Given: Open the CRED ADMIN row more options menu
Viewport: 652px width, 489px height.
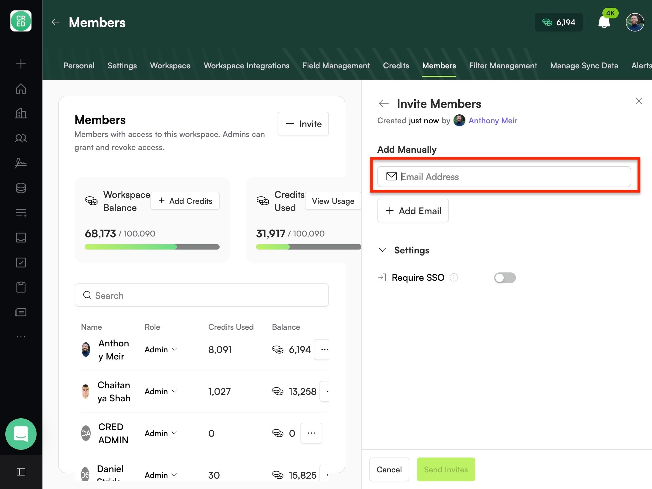Looking at the screenshot, I should pyautogui.click(x=311, y=433).
